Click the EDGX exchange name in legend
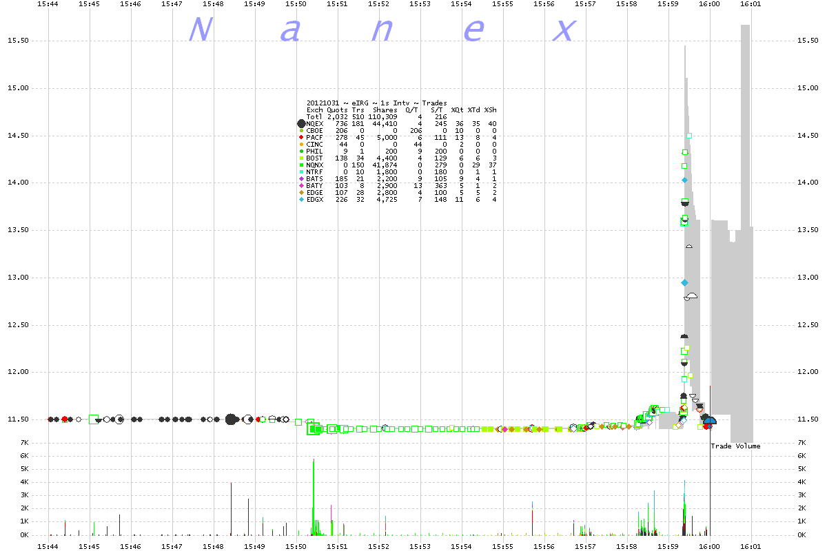 [314, 200]
